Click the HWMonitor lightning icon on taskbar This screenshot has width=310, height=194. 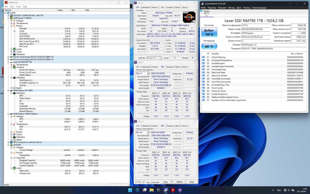pos(173,190)
